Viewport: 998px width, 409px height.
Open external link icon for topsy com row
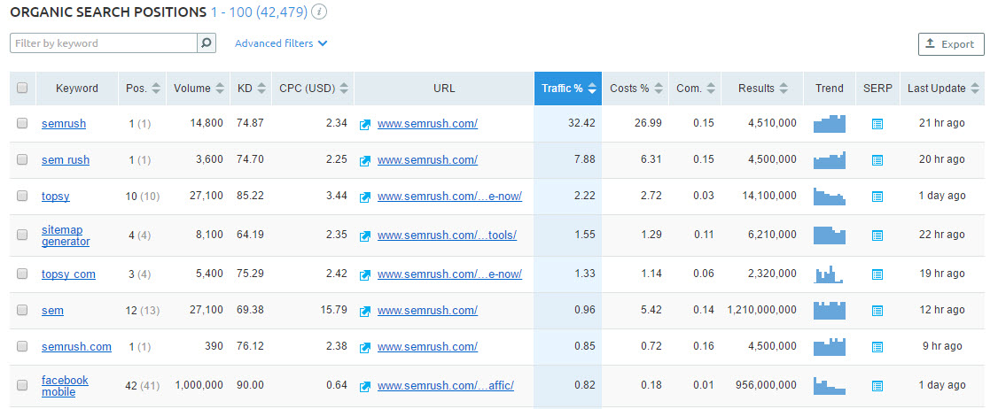(x=364, y=274)
